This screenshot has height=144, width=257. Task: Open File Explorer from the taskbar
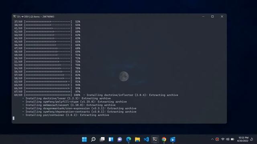point(137,139)
